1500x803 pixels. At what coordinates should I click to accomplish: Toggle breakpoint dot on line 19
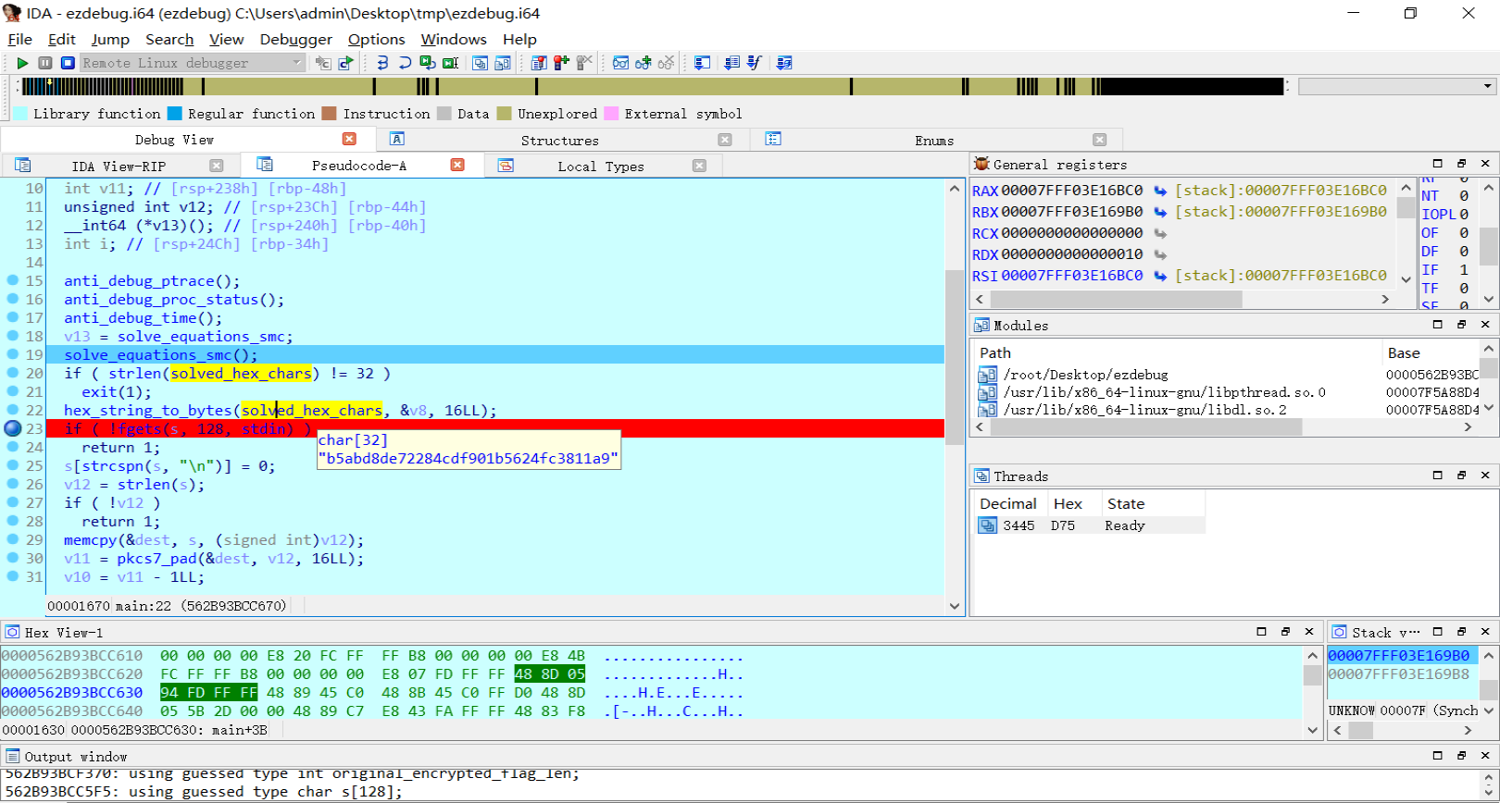click(x=13, y=354)
